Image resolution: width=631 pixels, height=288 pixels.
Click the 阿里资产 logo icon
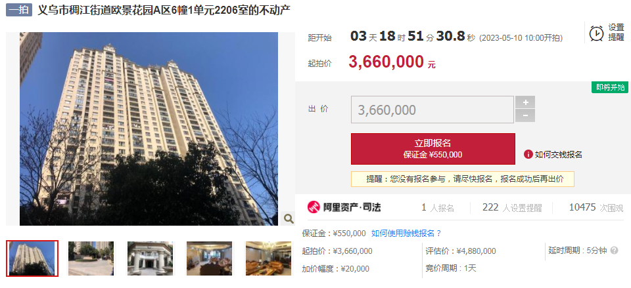[314, 207]
